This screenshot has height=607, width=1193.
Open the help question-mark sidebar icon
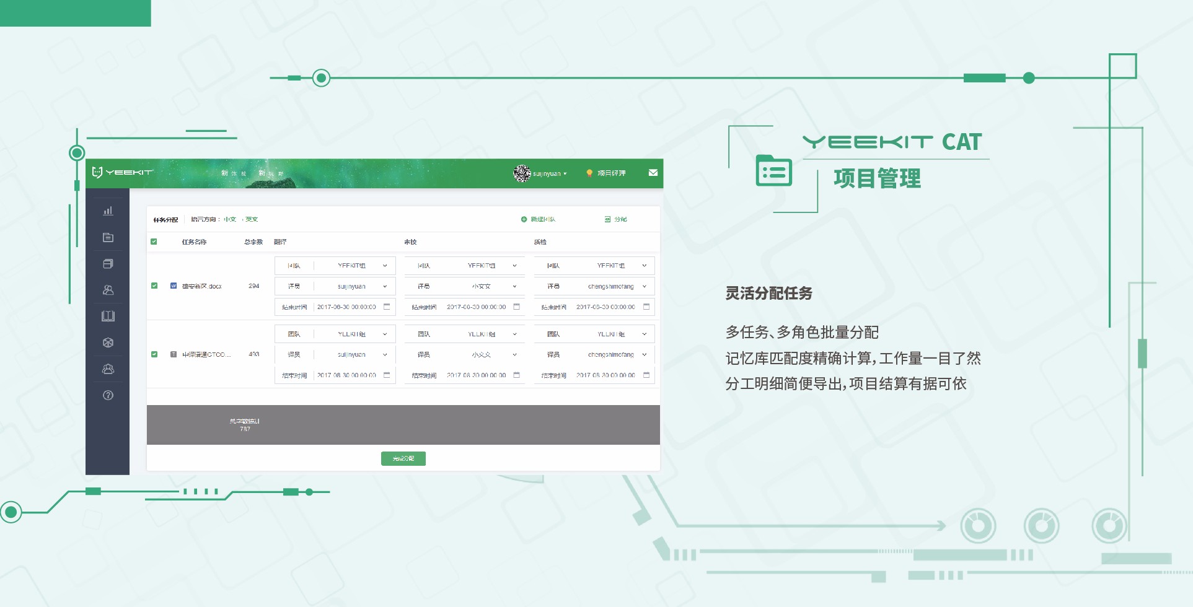pyautogui.click(x=108, y=395)
